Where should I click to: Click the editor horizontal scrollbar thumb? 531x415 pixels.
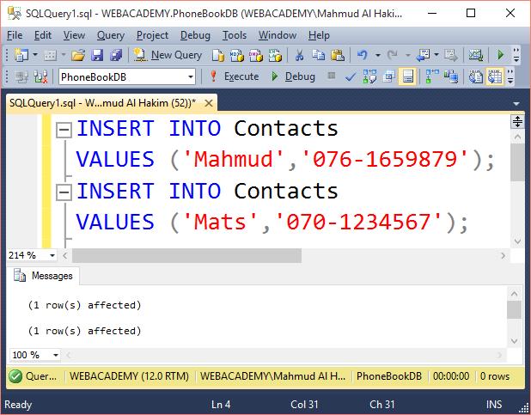pyautogui.click(x=186, y=255)
